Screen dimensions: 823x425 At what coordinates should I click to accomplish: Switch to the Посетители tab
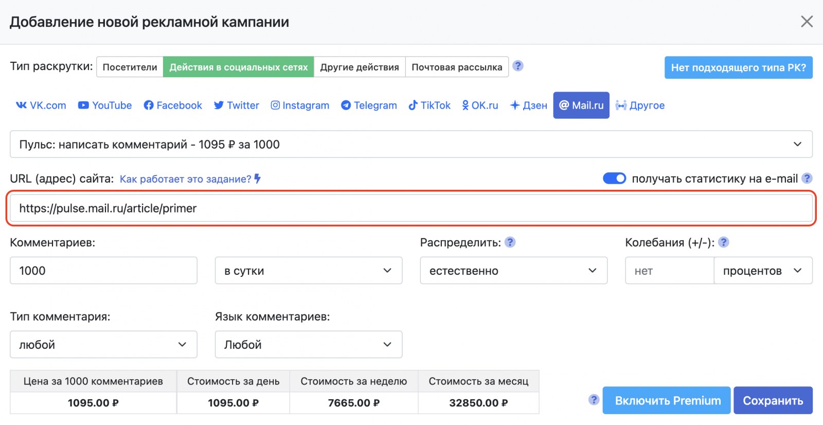[130, 67]
